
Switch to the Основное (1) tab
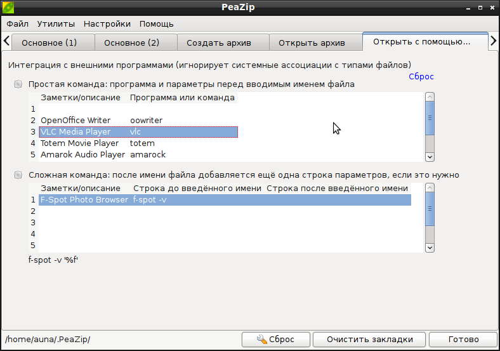[53, 43]
